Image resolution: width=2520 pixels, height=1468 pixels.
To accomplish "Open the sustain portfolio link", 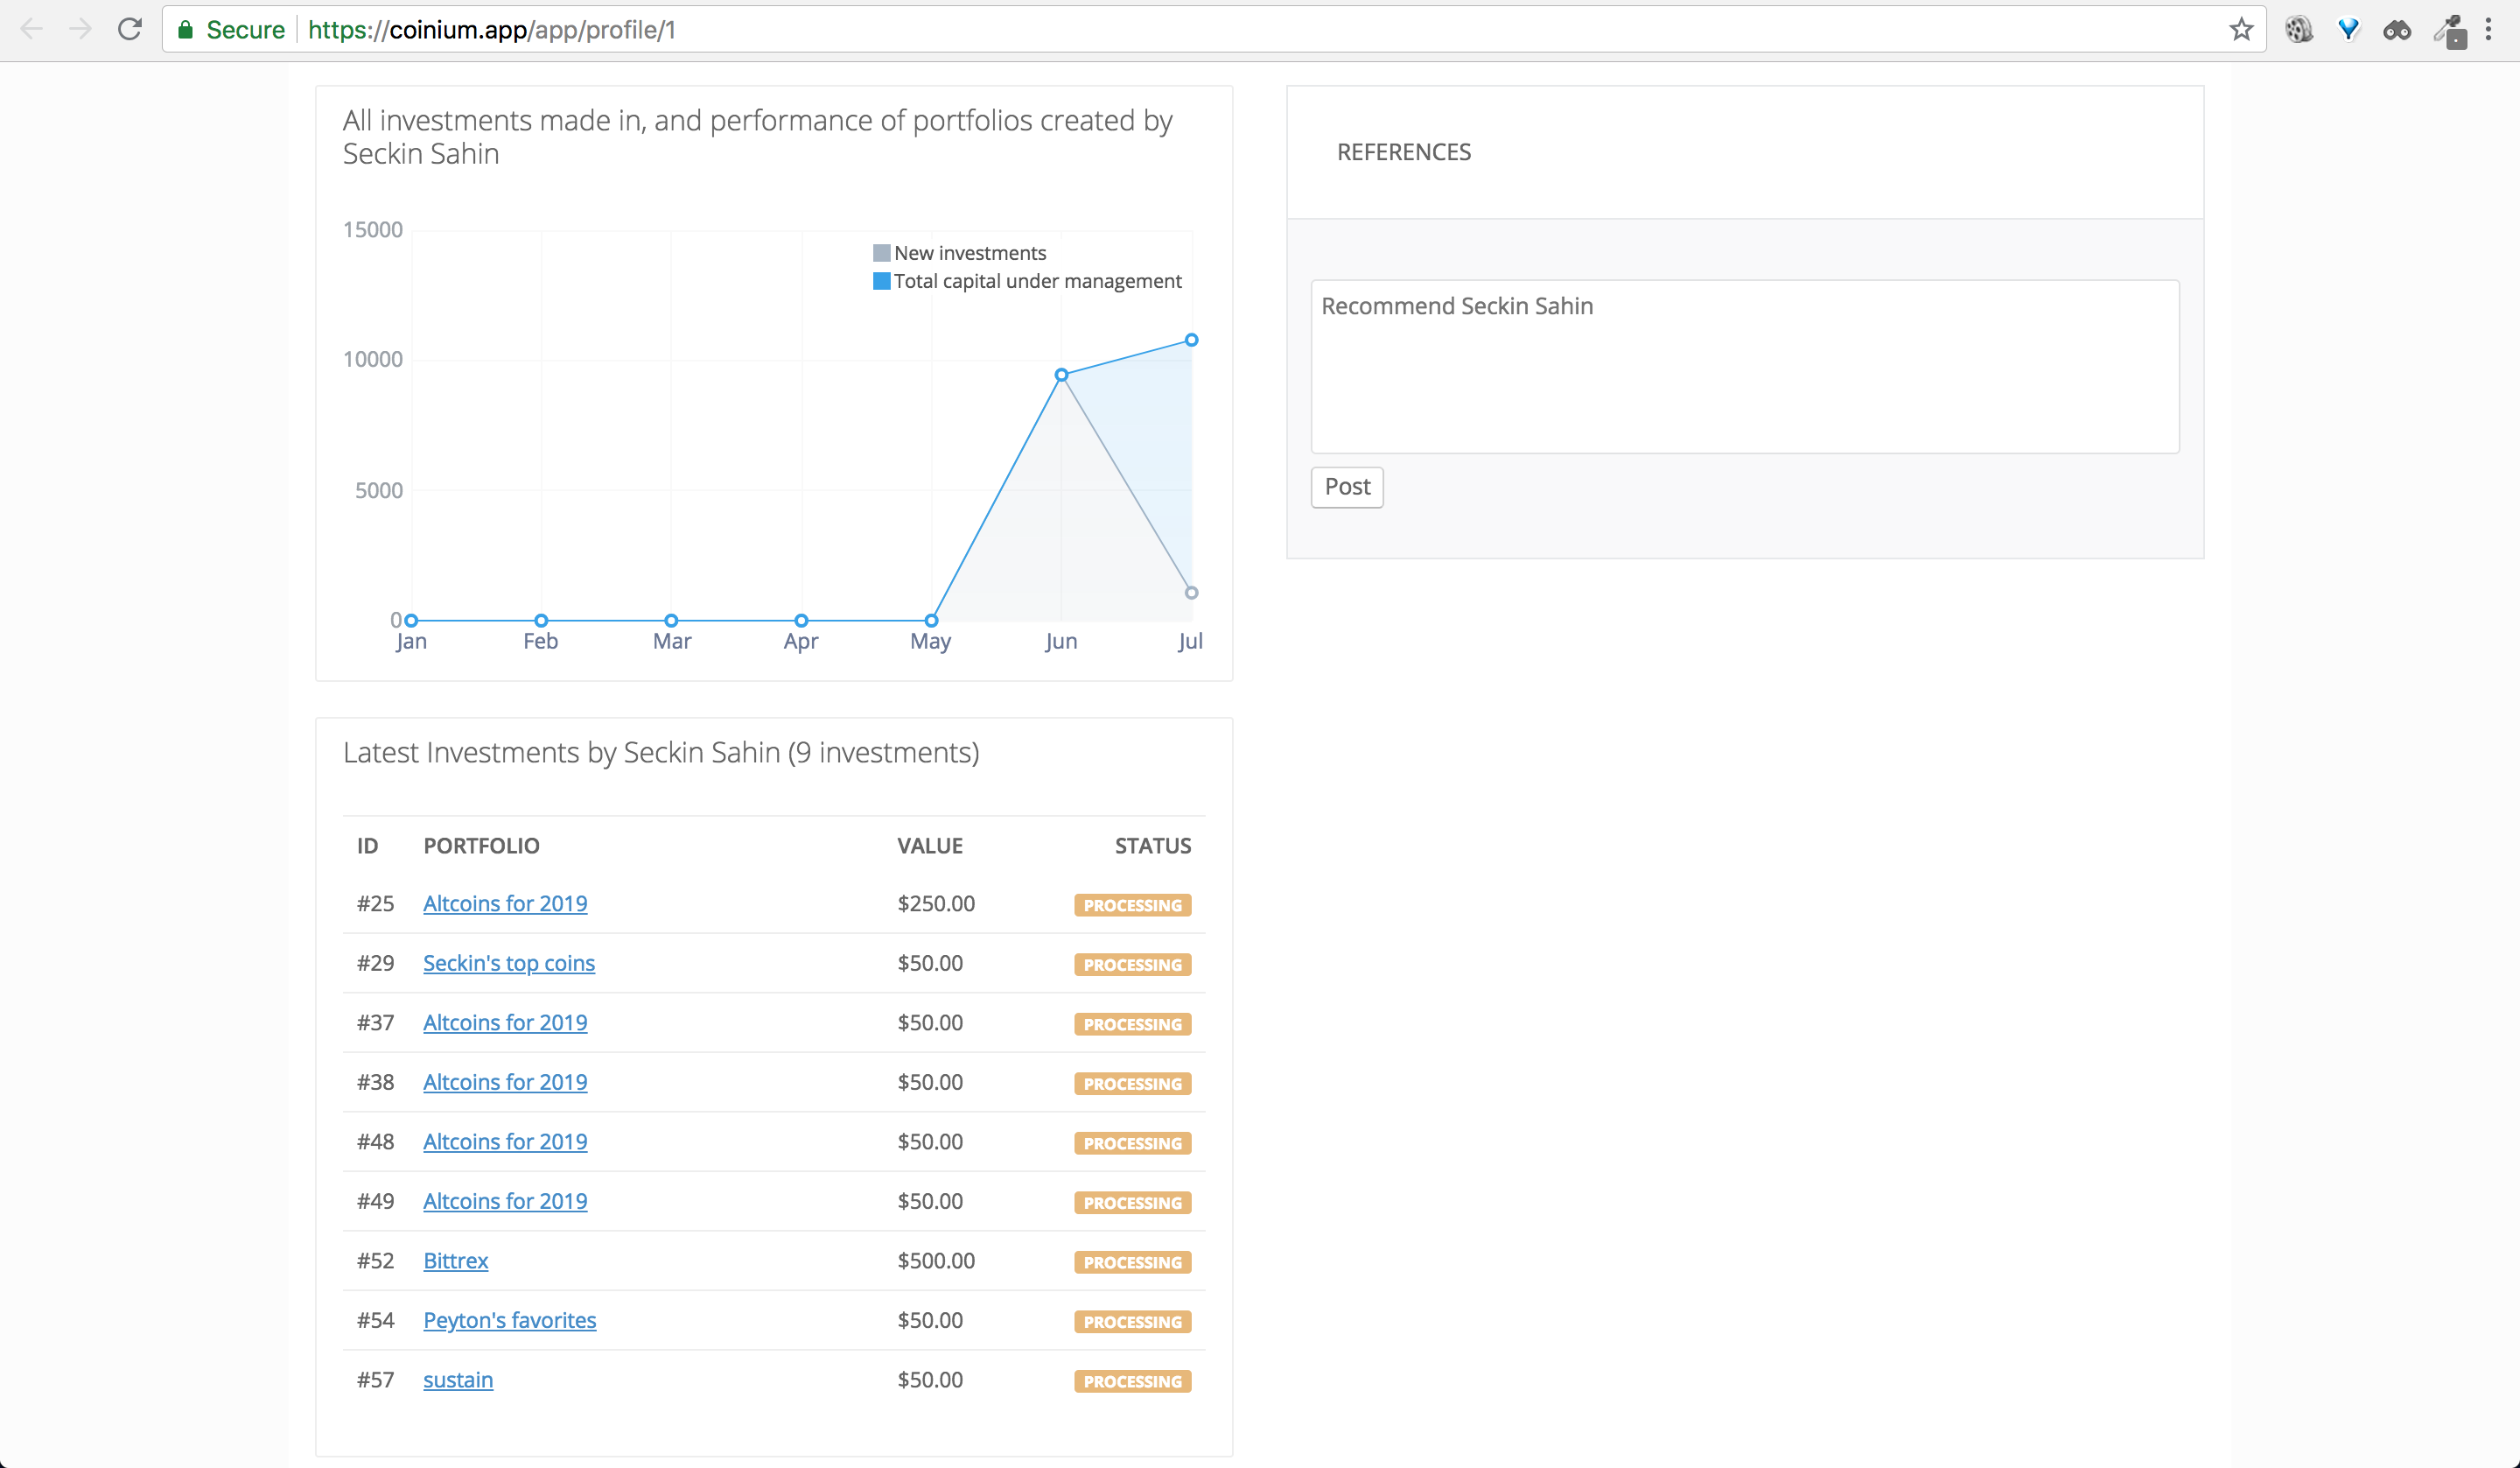I will click(457, 1379).
